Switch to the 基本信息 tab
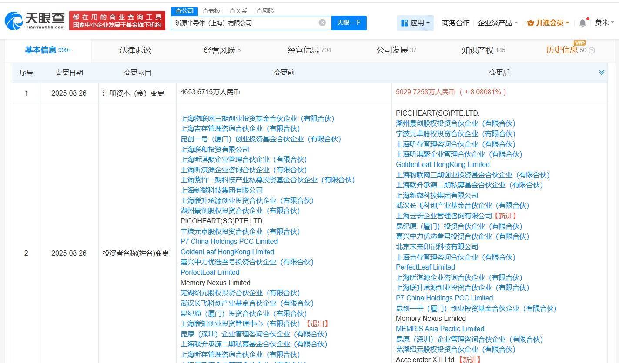 (48, 50)
